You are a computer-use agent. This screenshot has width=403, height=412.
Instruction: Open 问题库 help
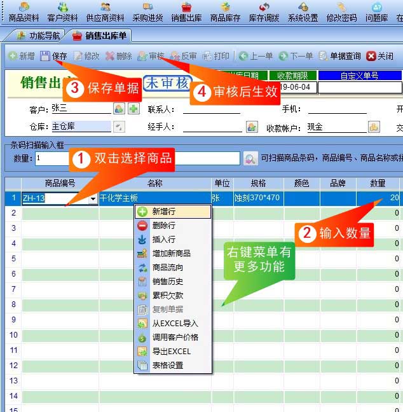click(377, 12)
